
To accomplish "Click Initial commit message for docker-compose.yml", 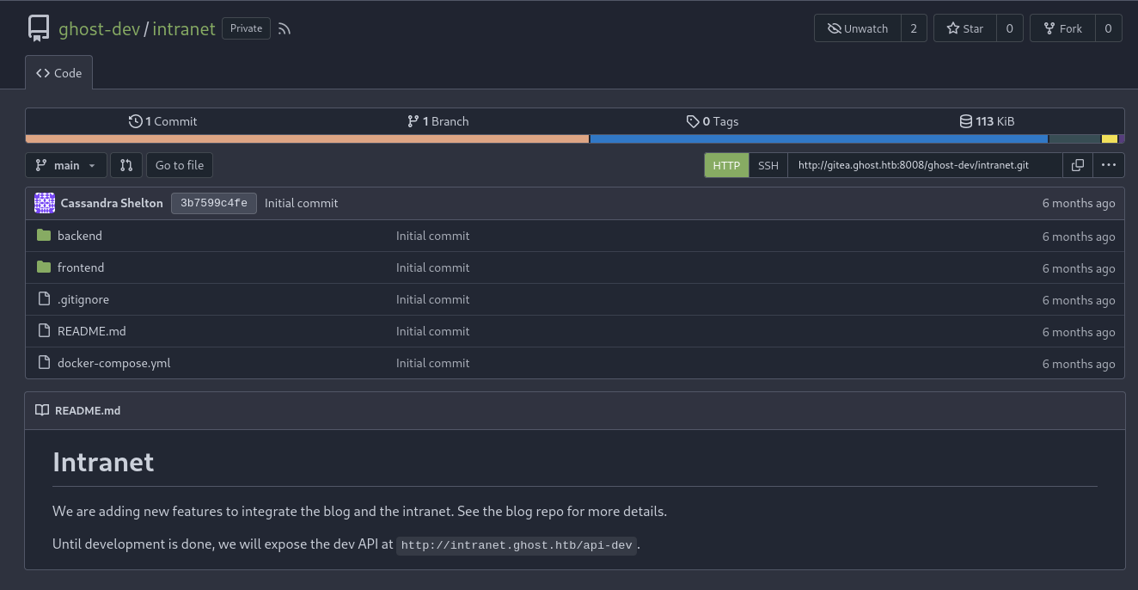I will 432,363.
